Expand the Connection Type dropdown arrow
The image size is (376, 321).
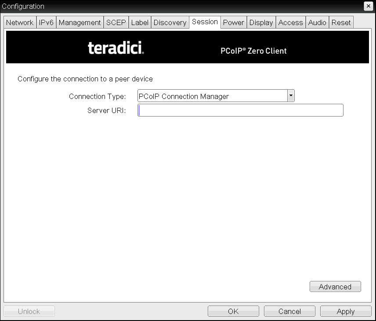[291, 96]
